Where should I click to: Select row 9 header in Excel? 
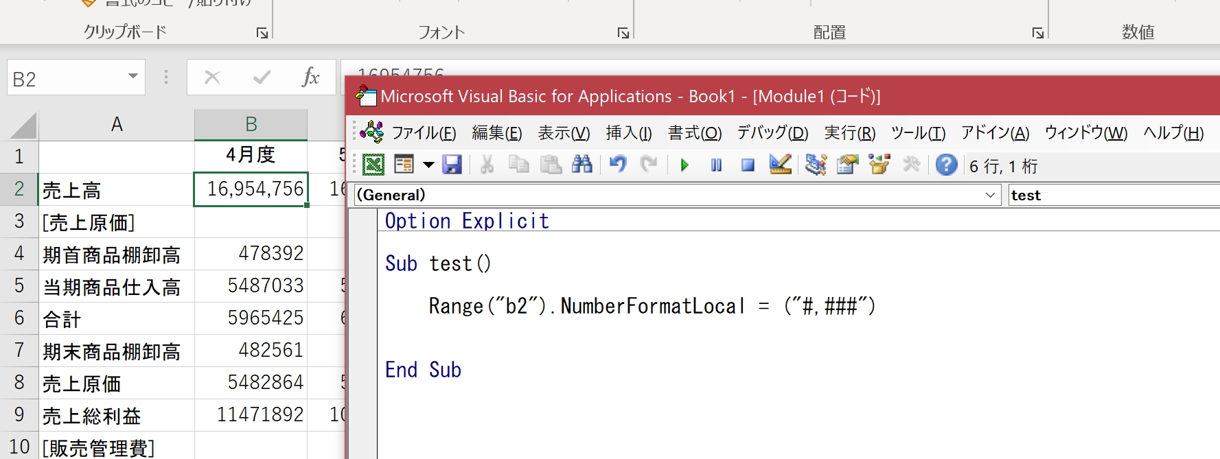19,414
